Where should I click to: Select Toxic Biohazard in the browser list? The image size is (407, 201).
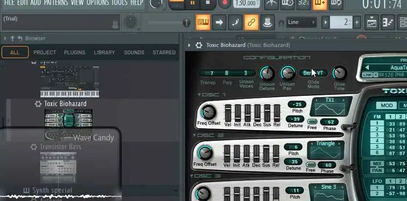click(65, 104)
